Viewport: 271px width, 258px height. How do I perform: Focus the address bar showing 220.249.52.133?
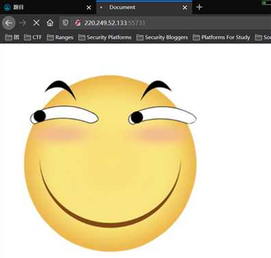point(165,23)
